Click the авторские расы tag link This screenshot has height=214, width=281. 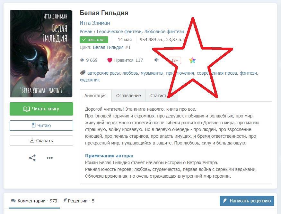coord(103,73)
